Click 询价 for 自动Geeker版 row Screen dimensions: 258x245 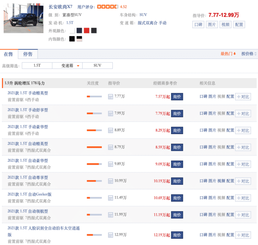[x=177, y=198]
